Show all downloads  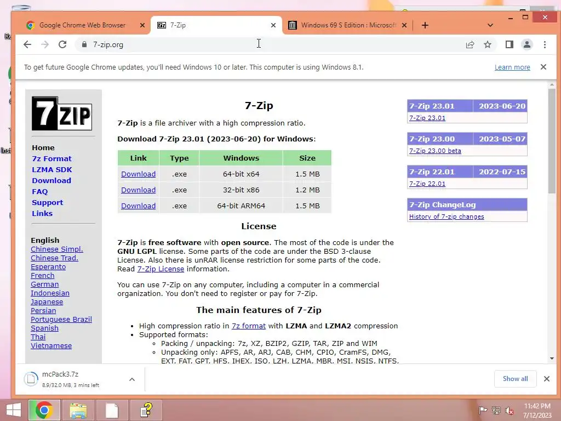(x=515, y=379)
